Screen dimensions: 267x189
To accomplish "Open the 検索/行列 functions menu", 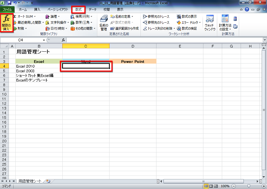I will coord(82,17).
